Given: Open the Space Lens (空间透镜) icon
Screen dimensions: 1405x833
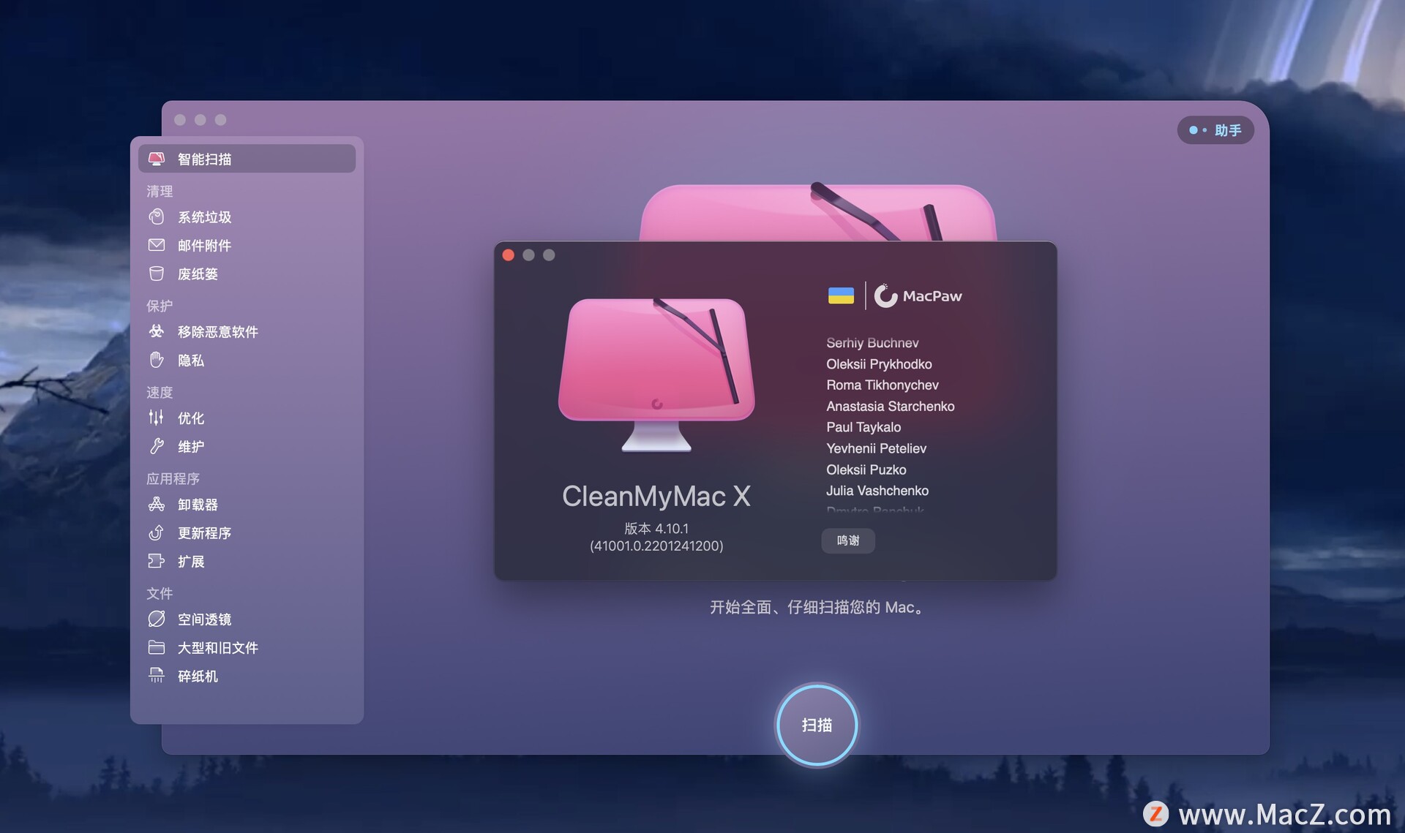Looking at the screenshot, I should click(156, 619).
